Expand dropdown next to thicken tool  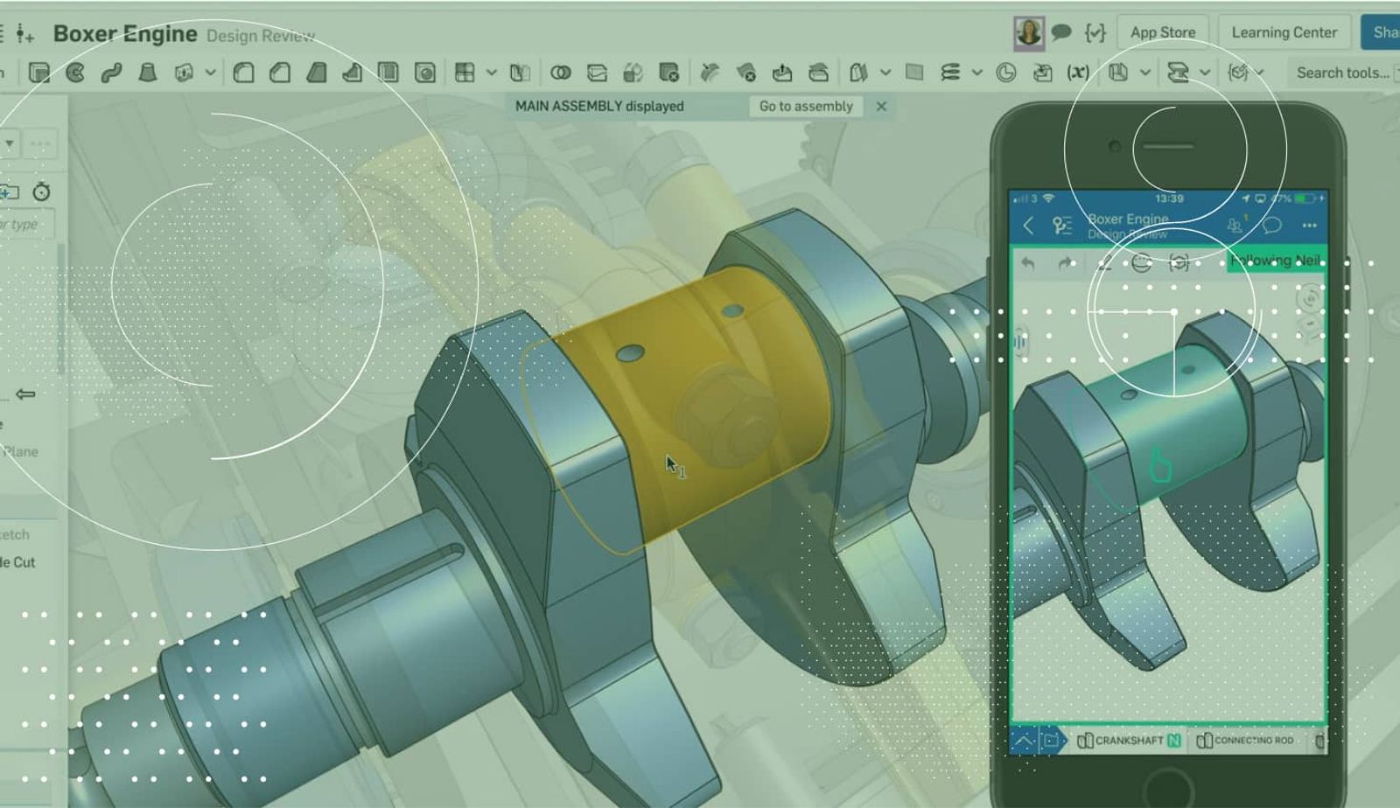coord(210,73)
